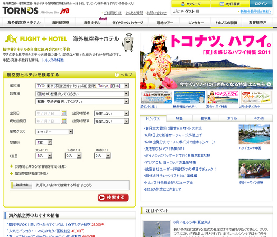Open IE9.0の対応につきまして topic
The image size is (277, 237).
point(163,190)
